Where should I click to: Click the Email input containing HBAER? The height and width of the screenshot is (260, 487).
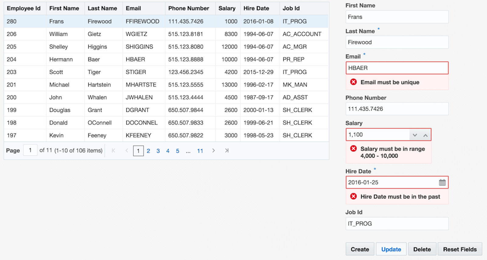(x=397, y=68)
